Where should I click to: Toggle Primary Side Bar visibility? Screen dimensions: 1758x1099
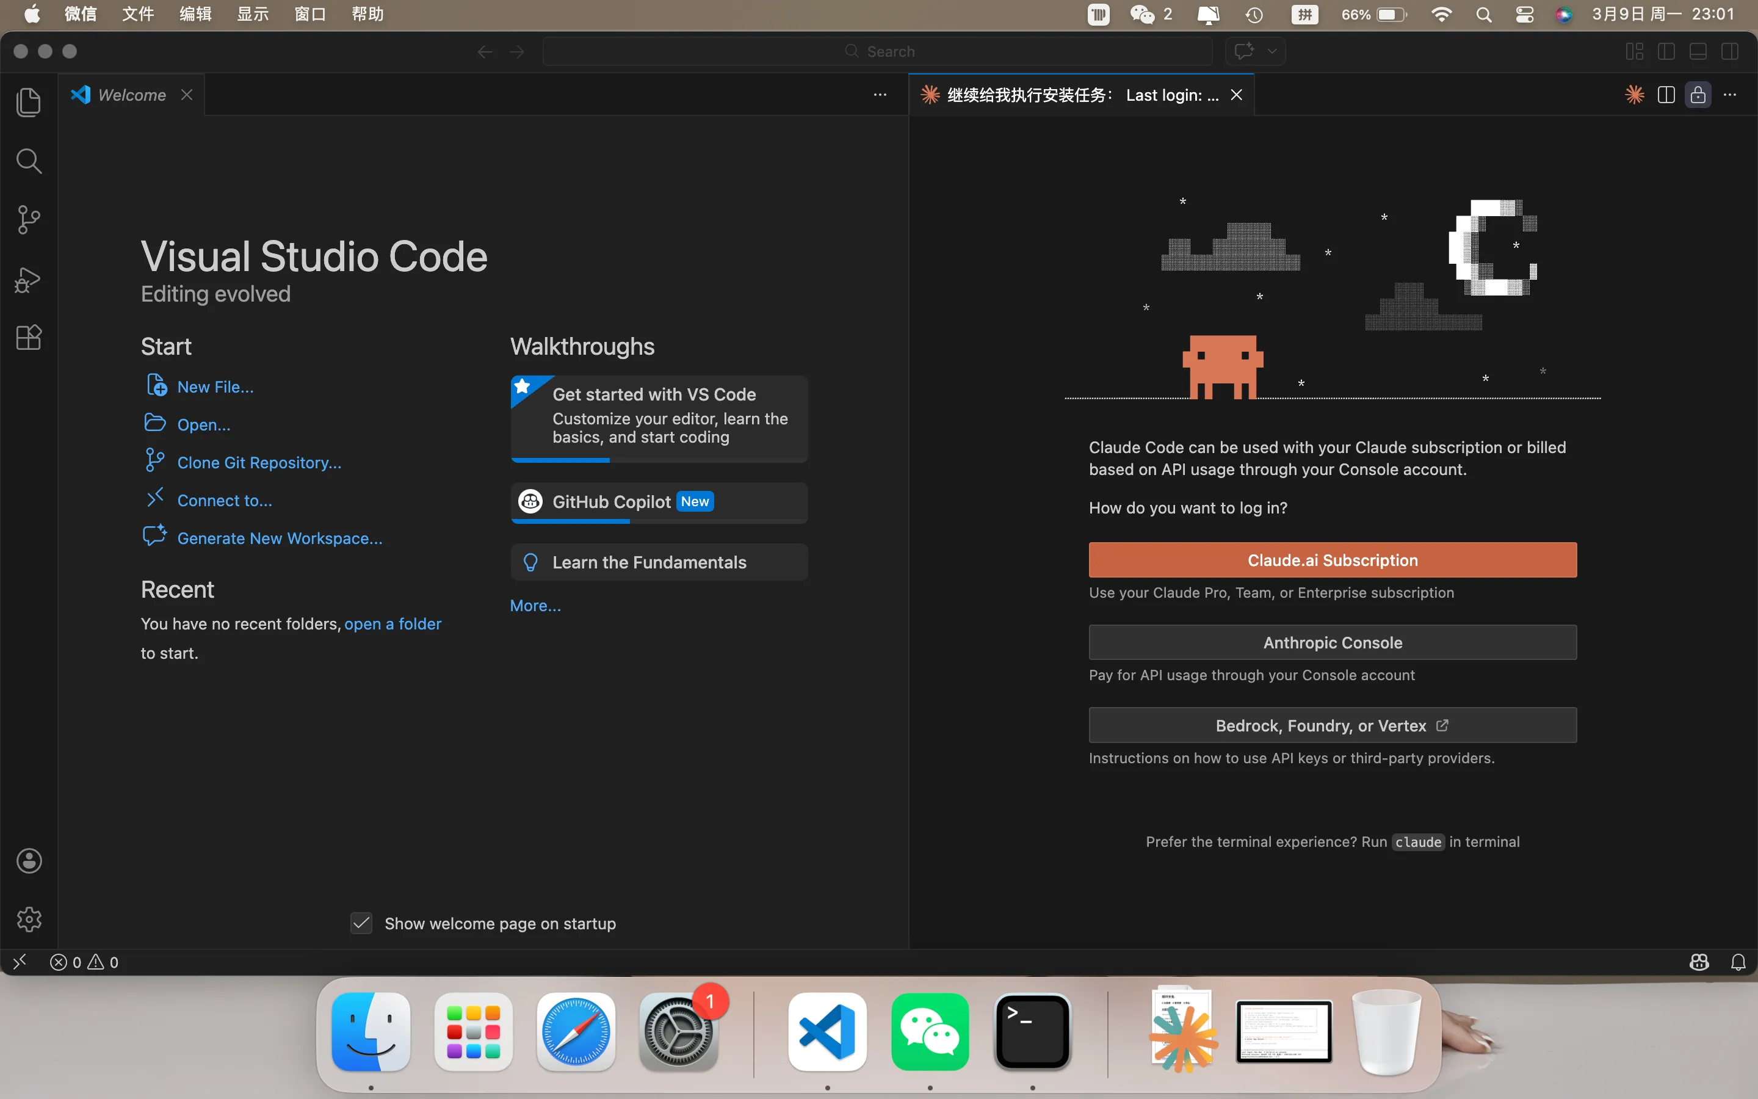click(1666, 52)
